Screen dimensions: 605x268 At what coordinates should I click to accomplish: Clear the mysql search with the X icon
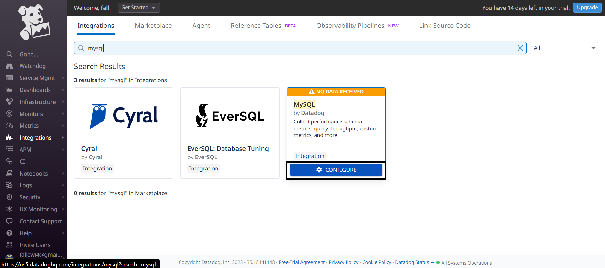point(520,48)
